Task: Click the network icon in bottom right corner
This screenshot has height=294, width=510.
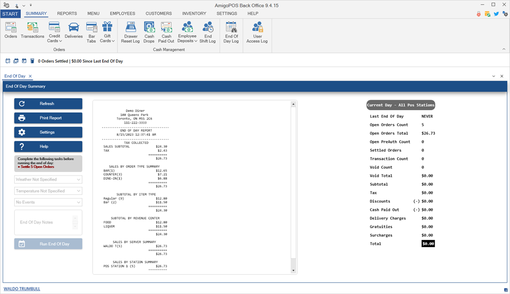Action: (506, 290)
